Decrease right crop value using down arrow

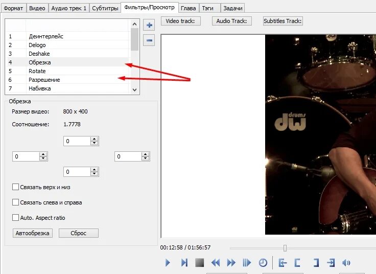(145, 158)
